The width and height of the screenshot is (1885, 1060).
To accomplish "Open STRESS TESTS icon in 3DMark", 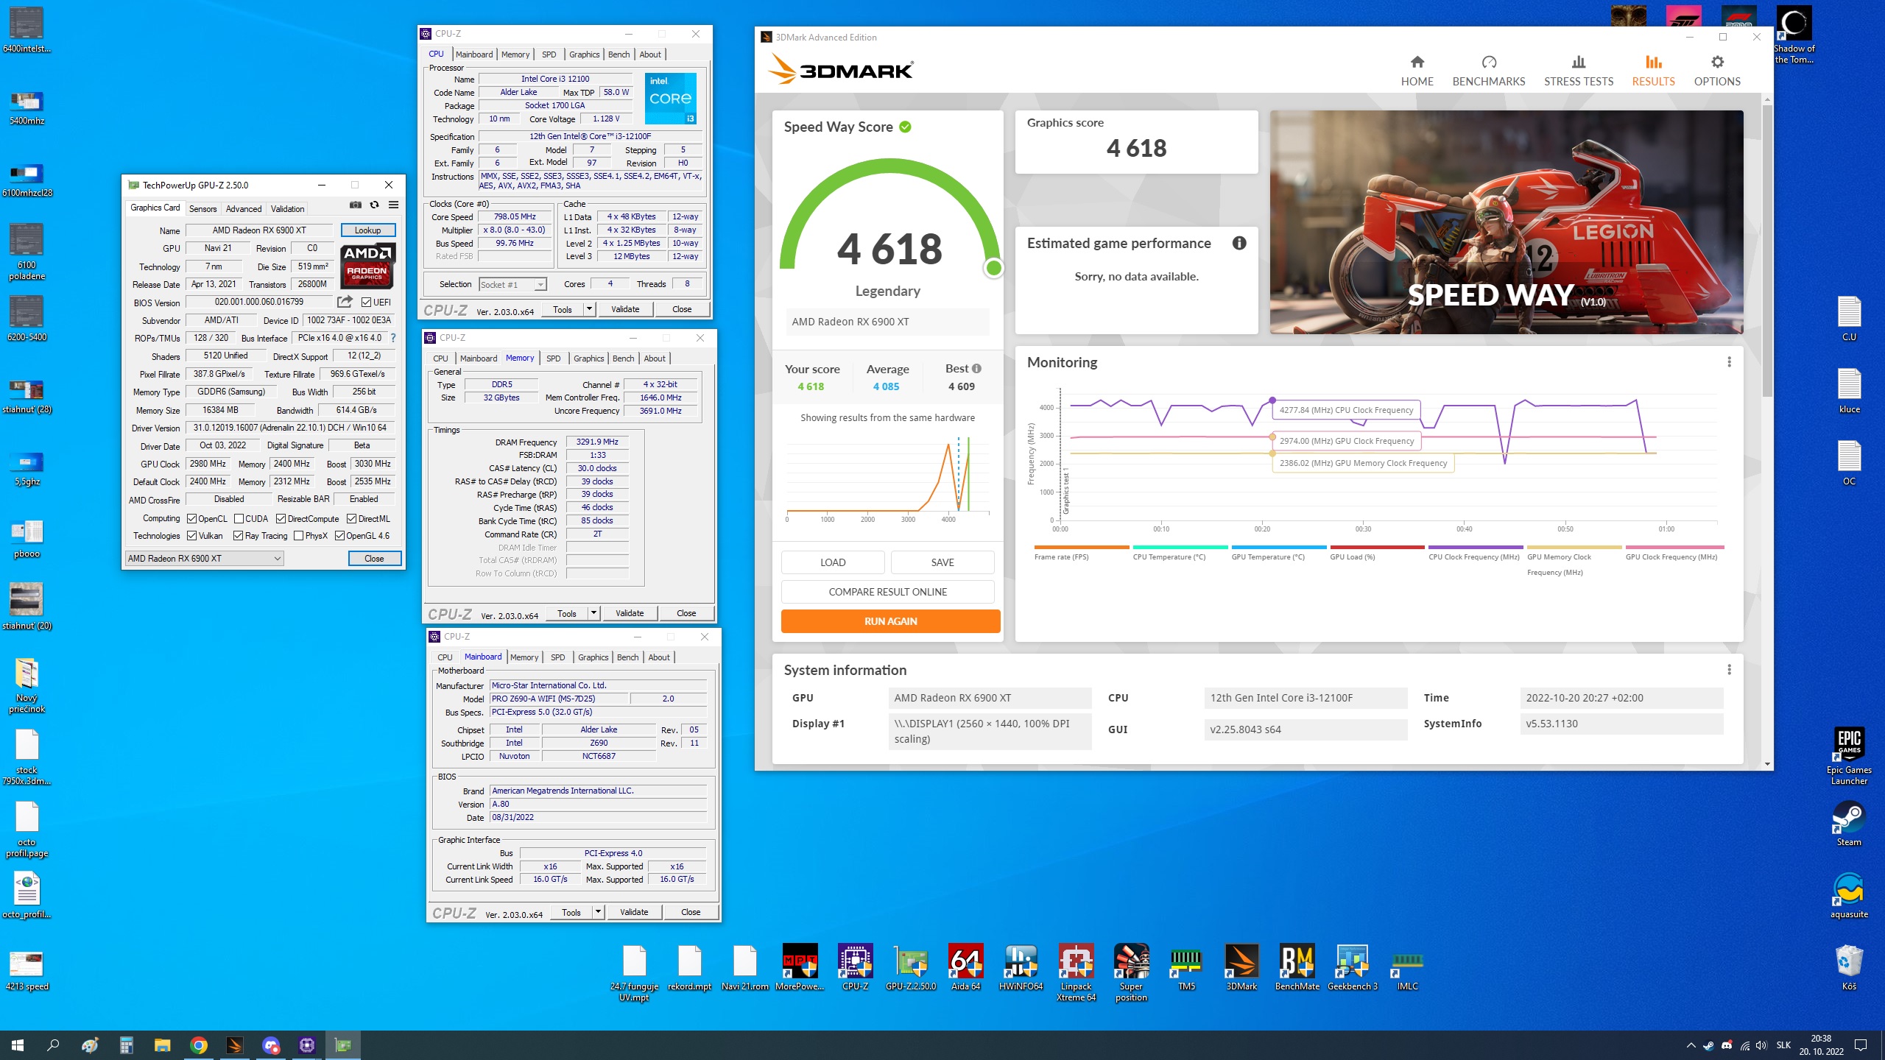I will pyautogui.click(x=1578, y=63).
